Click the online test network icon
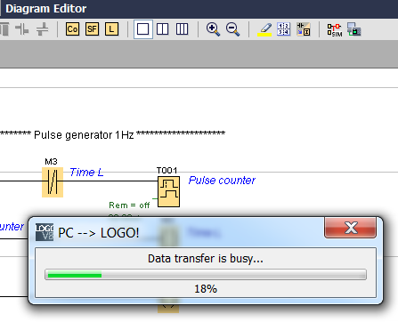The height and width of the screenshot is (330, 398). (354, 29)
